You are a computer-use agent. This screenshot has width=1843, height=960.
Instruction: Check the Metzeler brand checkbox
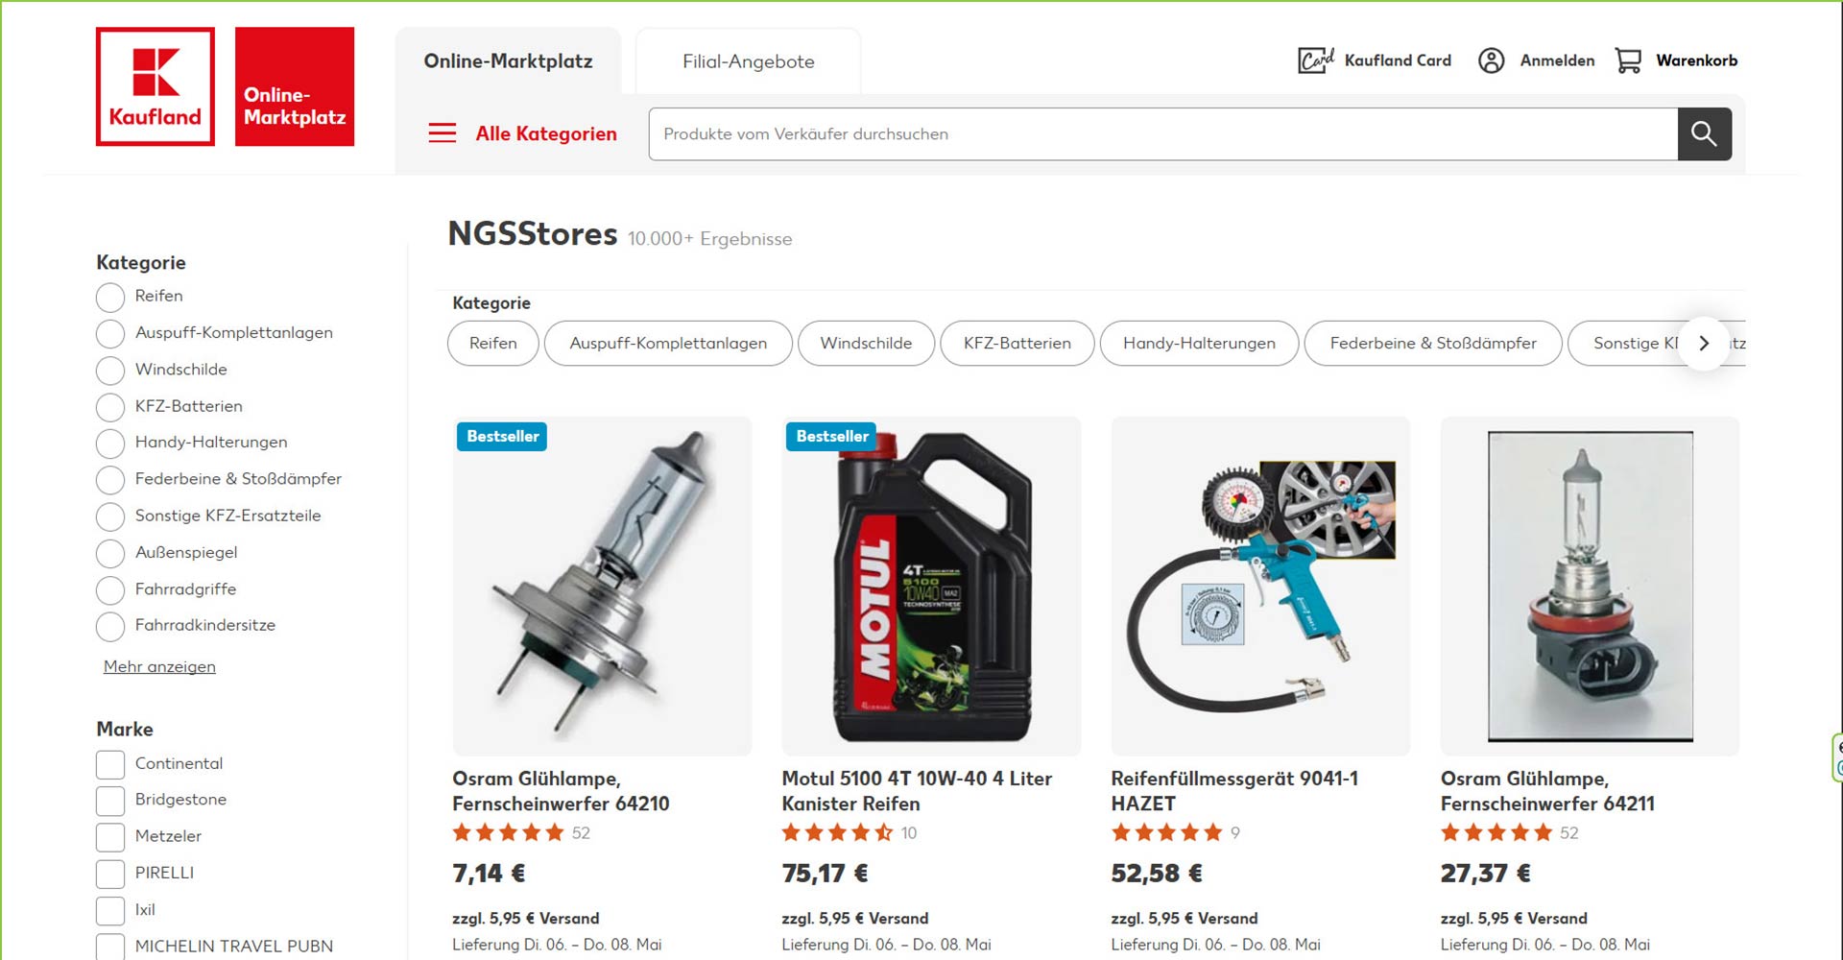coord(110,837)
